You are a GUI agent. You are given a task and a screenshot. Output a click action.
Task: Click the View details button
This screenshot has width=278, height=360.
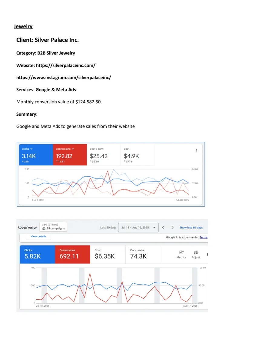point(38,236)
